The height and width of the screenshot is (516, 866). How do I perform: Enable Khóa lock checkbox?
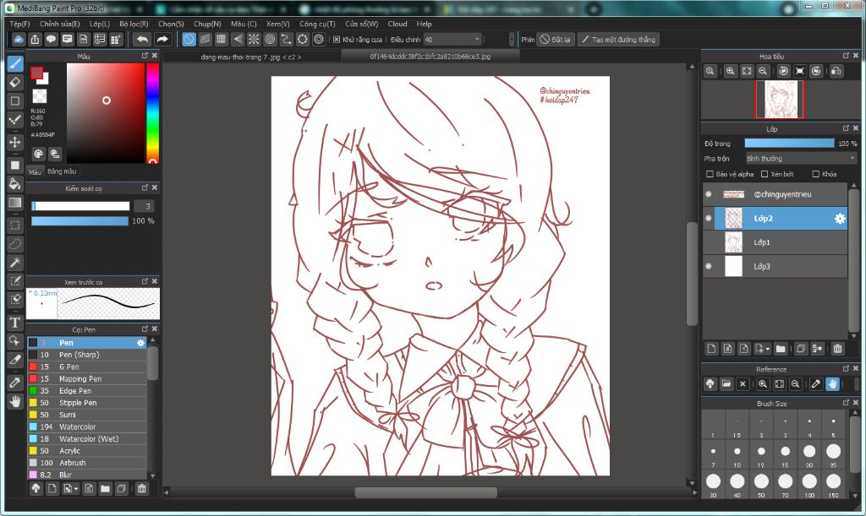click(x=816, y=174)
